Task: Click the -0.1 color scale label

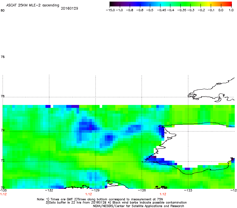Action: pyautogui.click(x=211, y=10)
